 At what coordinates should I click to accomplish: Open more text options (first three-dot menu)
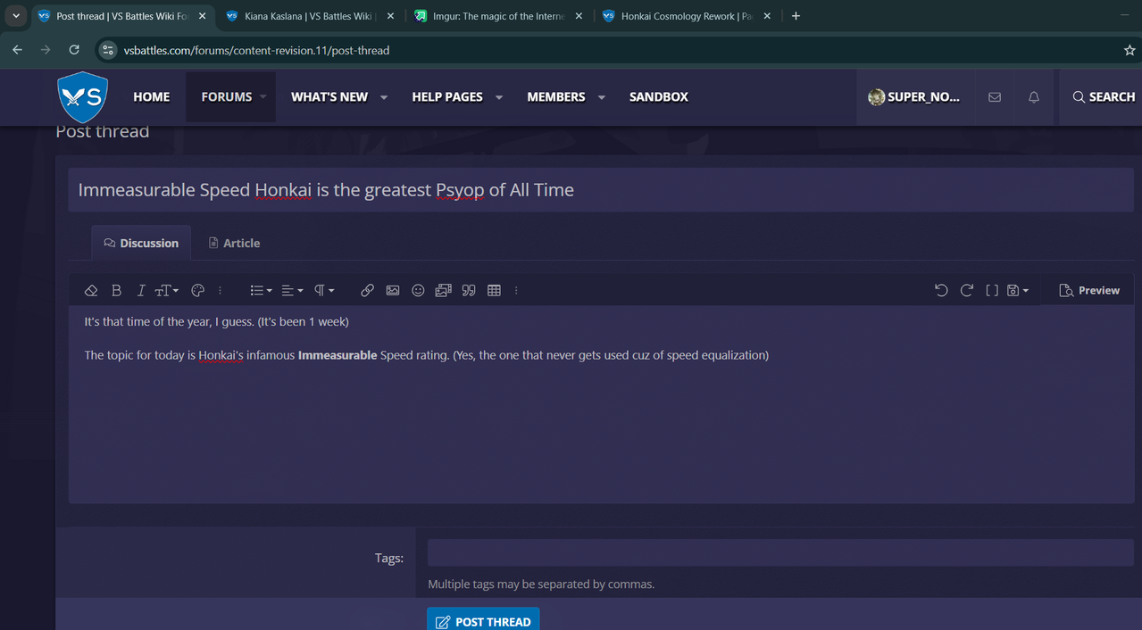click(x=220, y=291)
